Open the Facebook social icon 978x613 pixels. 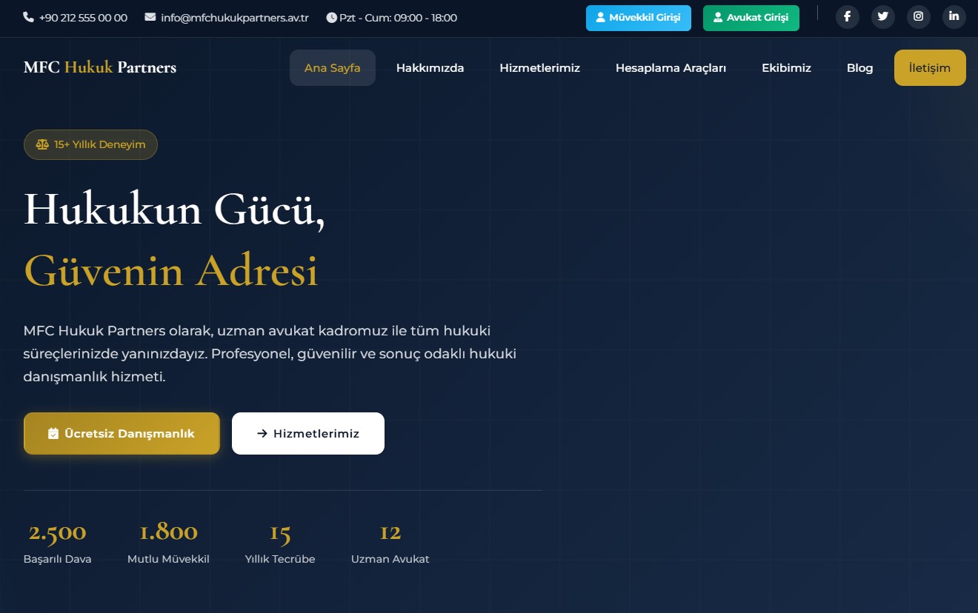(847, 17)
